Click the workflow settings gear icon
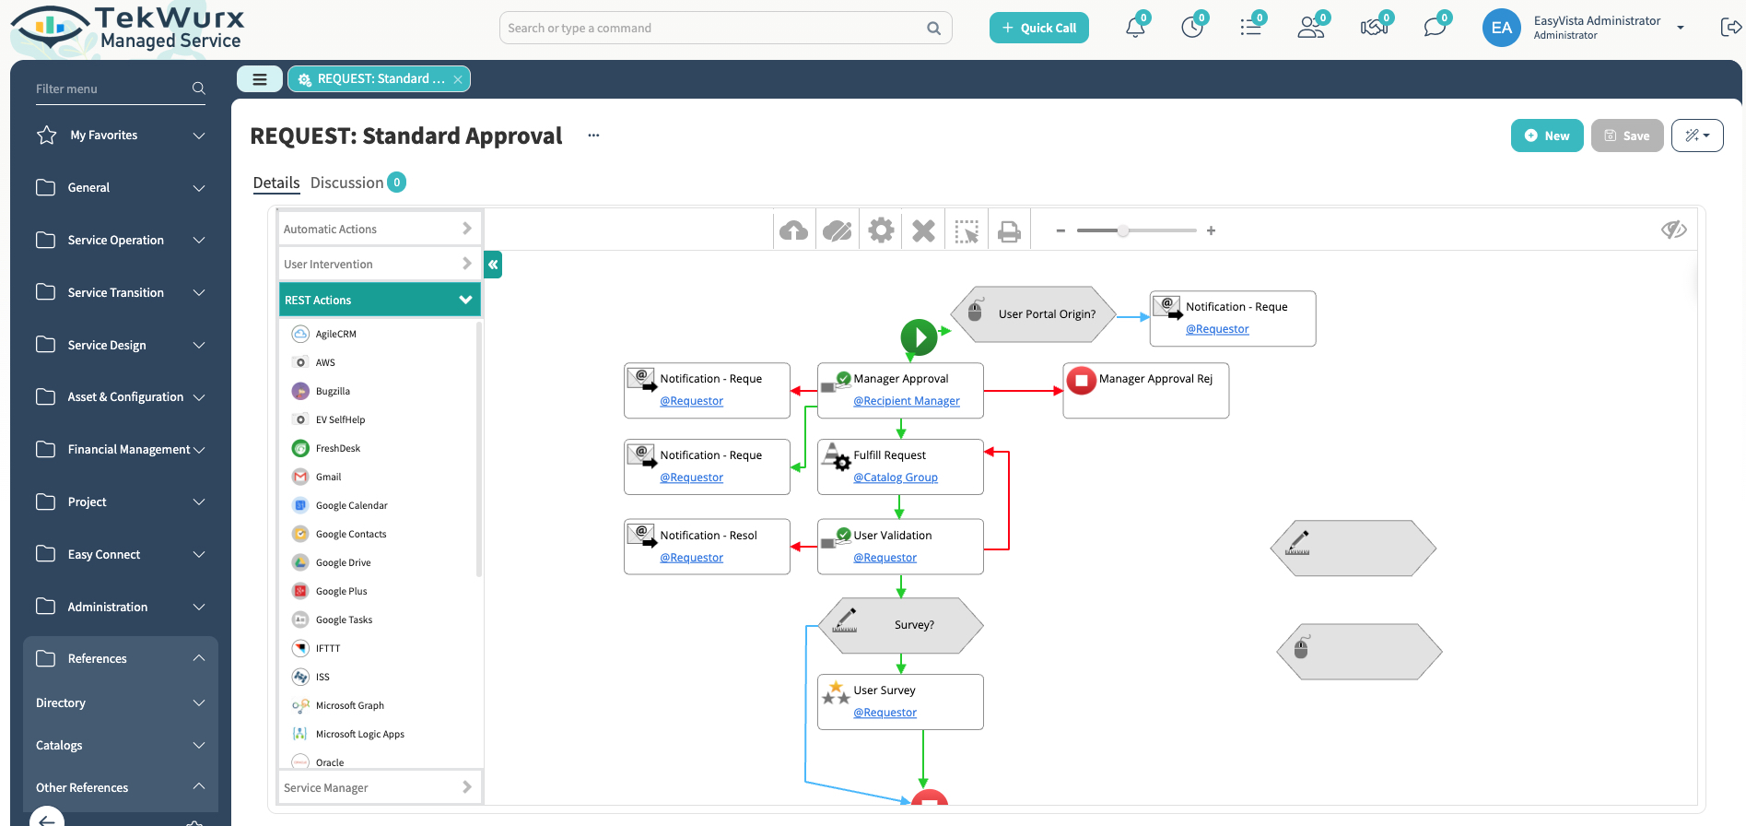This screenshot has width=1746, height=826. pyautogui.click(x=881, y=230)
